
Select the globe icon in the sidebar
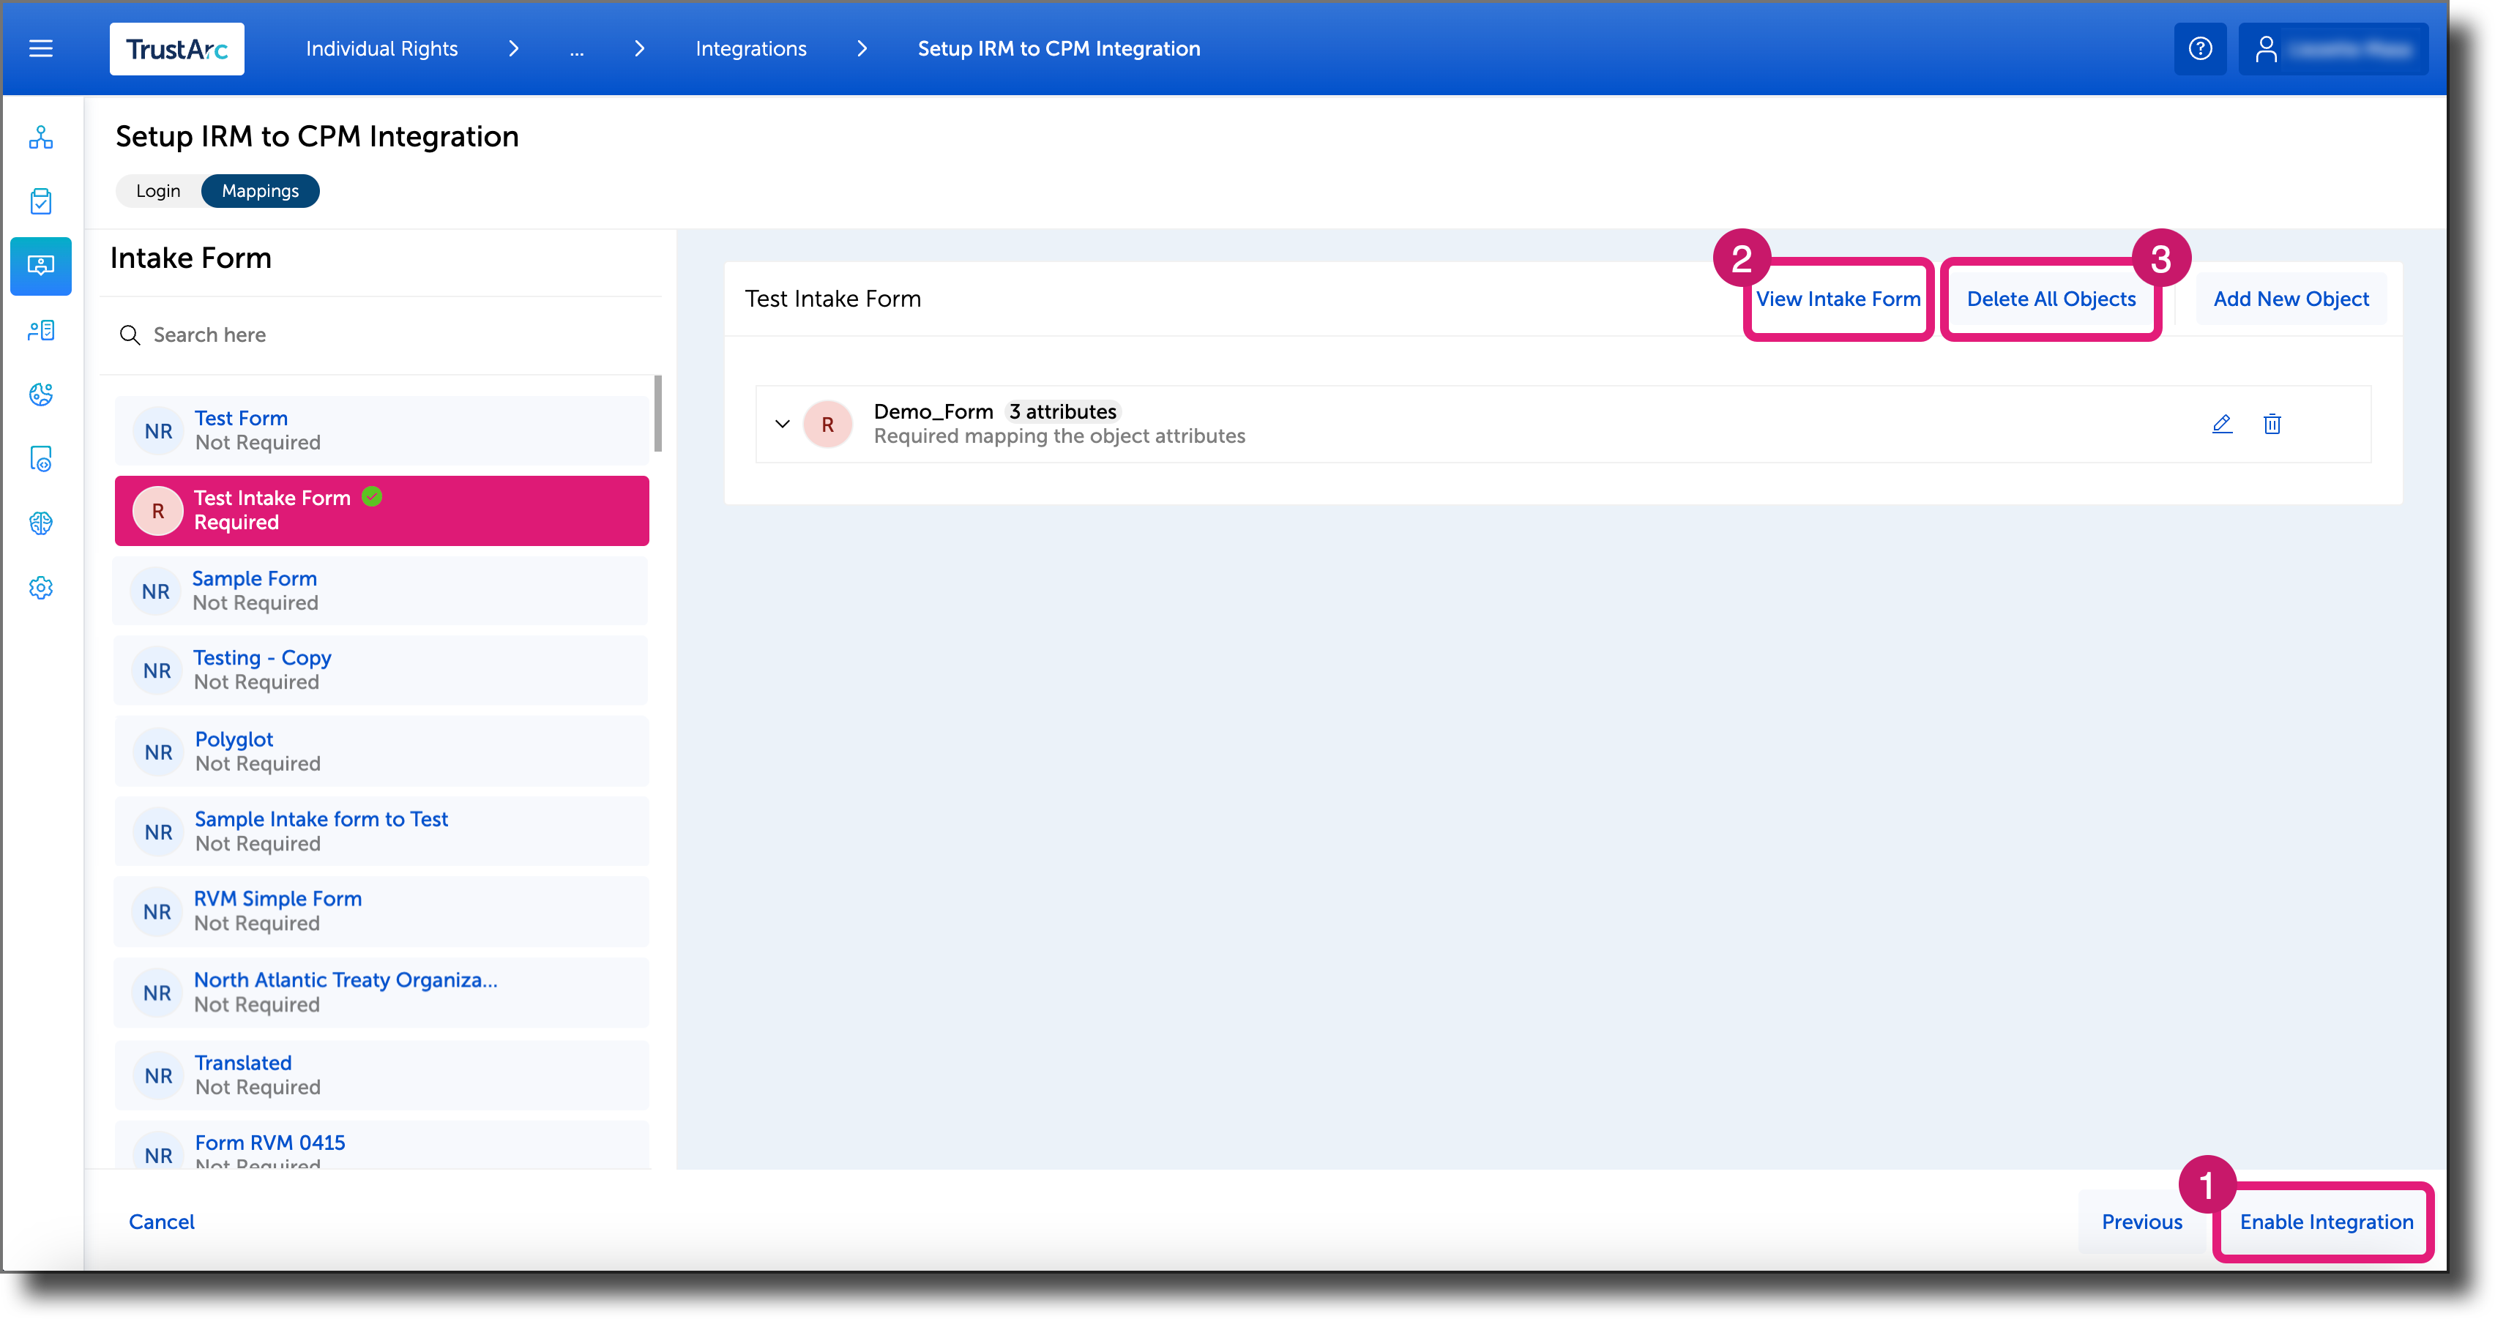coord(41,394)
